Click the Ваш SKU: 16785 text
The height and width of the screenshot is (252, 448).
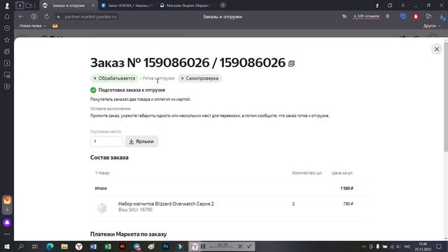(x=135, y=210)
